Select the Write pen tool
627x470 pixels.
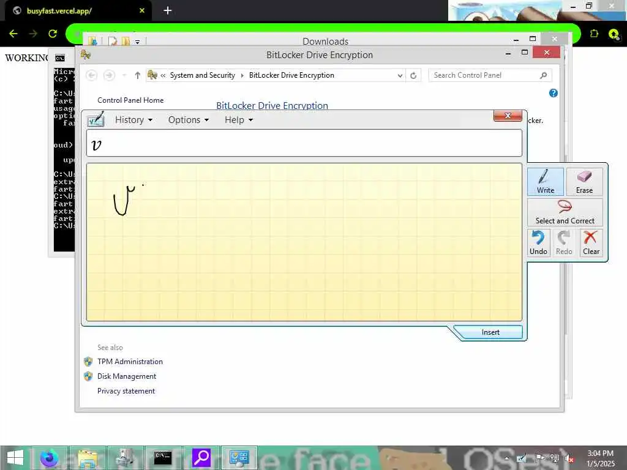(545, 181)
